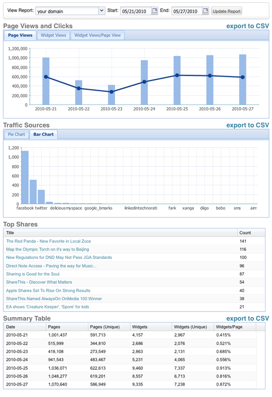Click the Start date field 05/21/2010
This screenshot has height=397, width=272.
pyautogui.click(x=136, y=11)
